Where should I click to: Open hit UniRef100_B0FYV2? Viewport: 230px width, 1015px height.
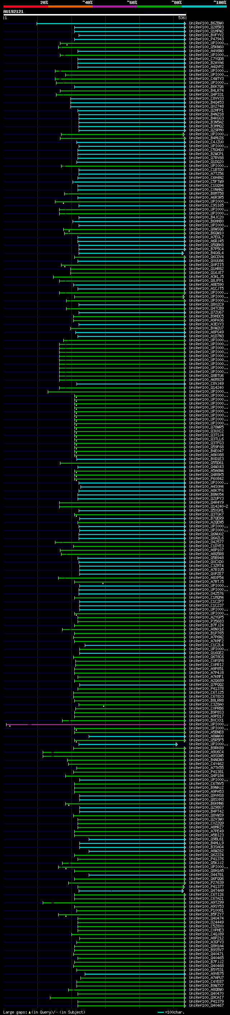[206, 35]
